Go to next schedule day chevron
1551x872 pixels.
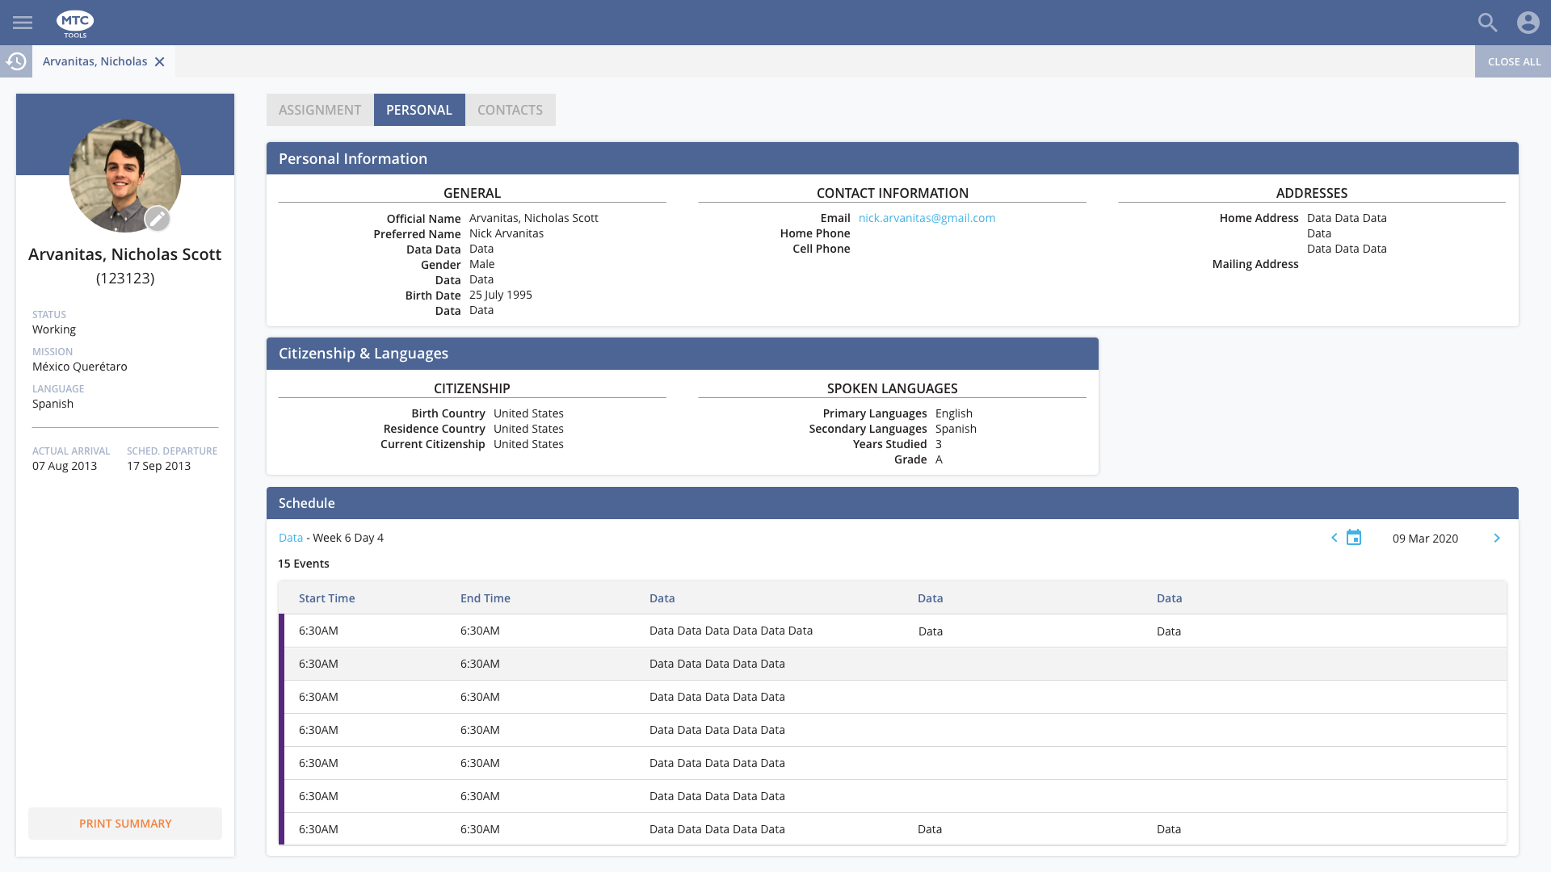(1497, 538)
